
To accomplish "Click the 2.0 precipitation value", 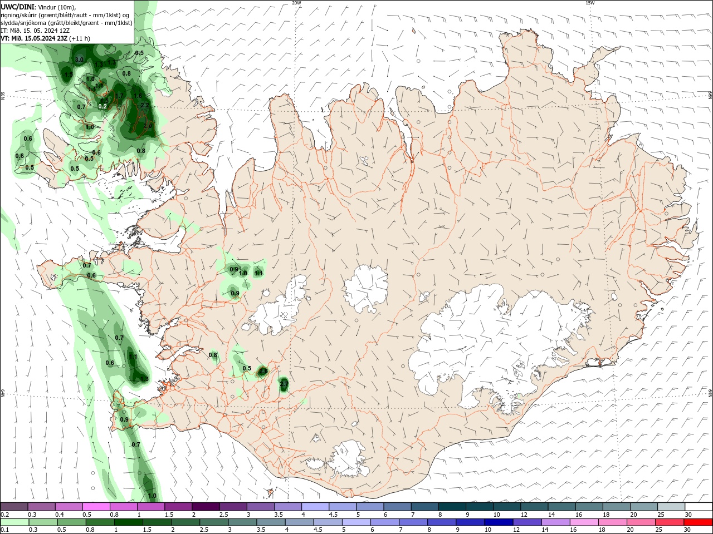I will pyautogui.click(x=148, y=126).
